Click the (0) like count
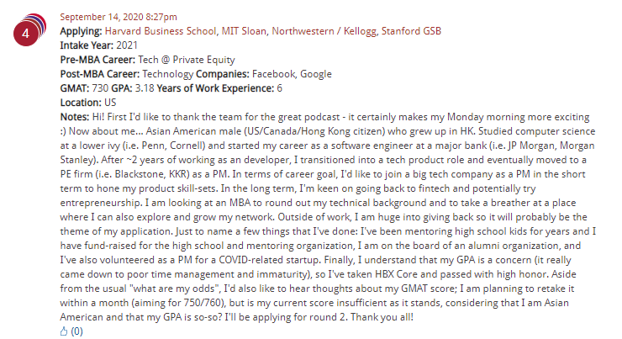This screenshot has height=339, width=622. click(77, 331)
